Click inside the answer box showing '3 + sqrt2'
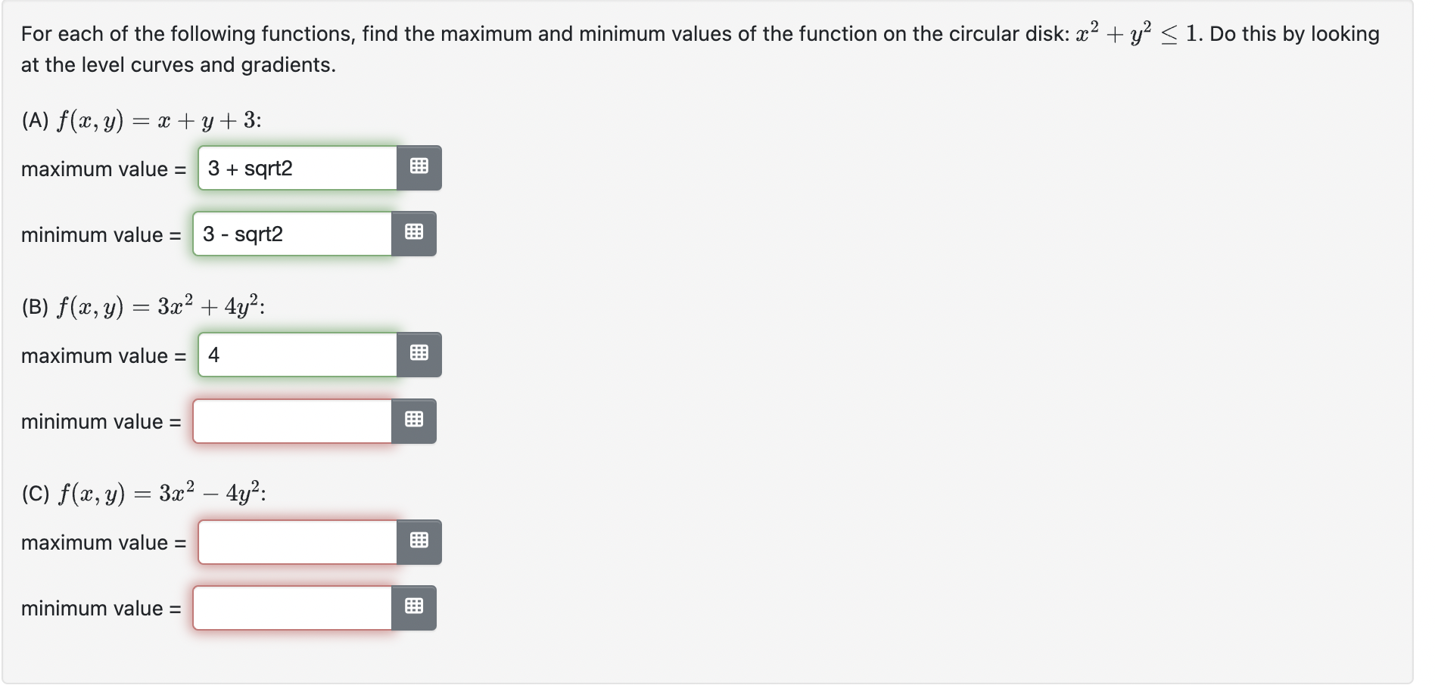 [x=295, y=167]
